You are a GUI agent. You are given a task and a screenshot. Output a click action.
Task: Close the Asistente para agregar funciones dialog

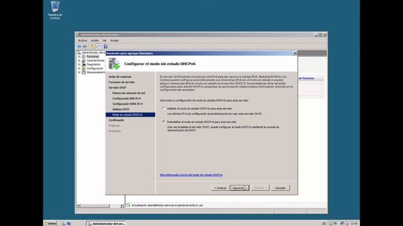point(295,53)
